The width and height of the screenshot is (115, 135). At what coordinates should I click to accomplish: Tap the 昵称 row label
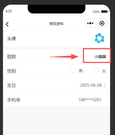(x=12, y=57)
